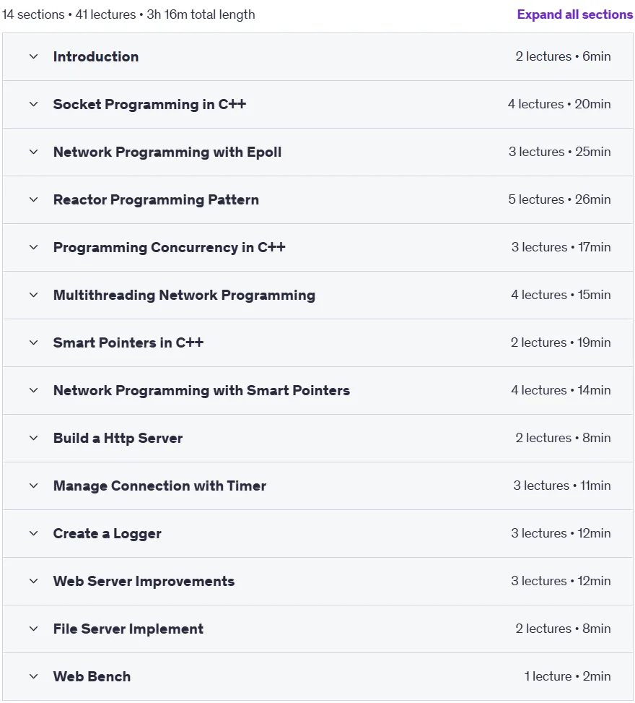The height and width of the screenshot is (703, 635).
Task: Open File Server Implement section heading
Action: [x=128, y=629]
